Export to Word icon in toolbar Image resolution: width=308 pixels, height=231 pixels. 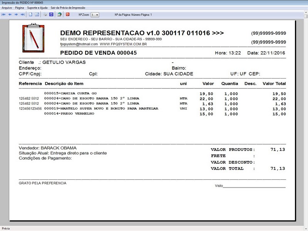pyautogui.click(x=51, y=15)
